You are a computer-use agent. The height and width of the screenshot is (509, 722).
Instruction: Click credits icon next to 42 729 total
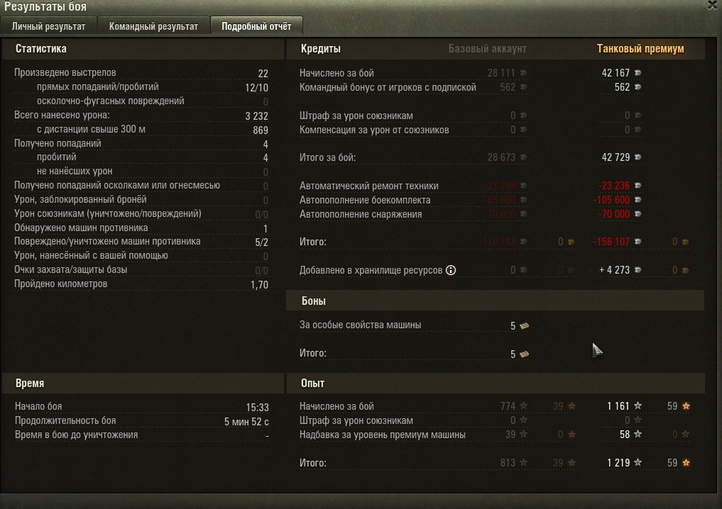[638, 157]
